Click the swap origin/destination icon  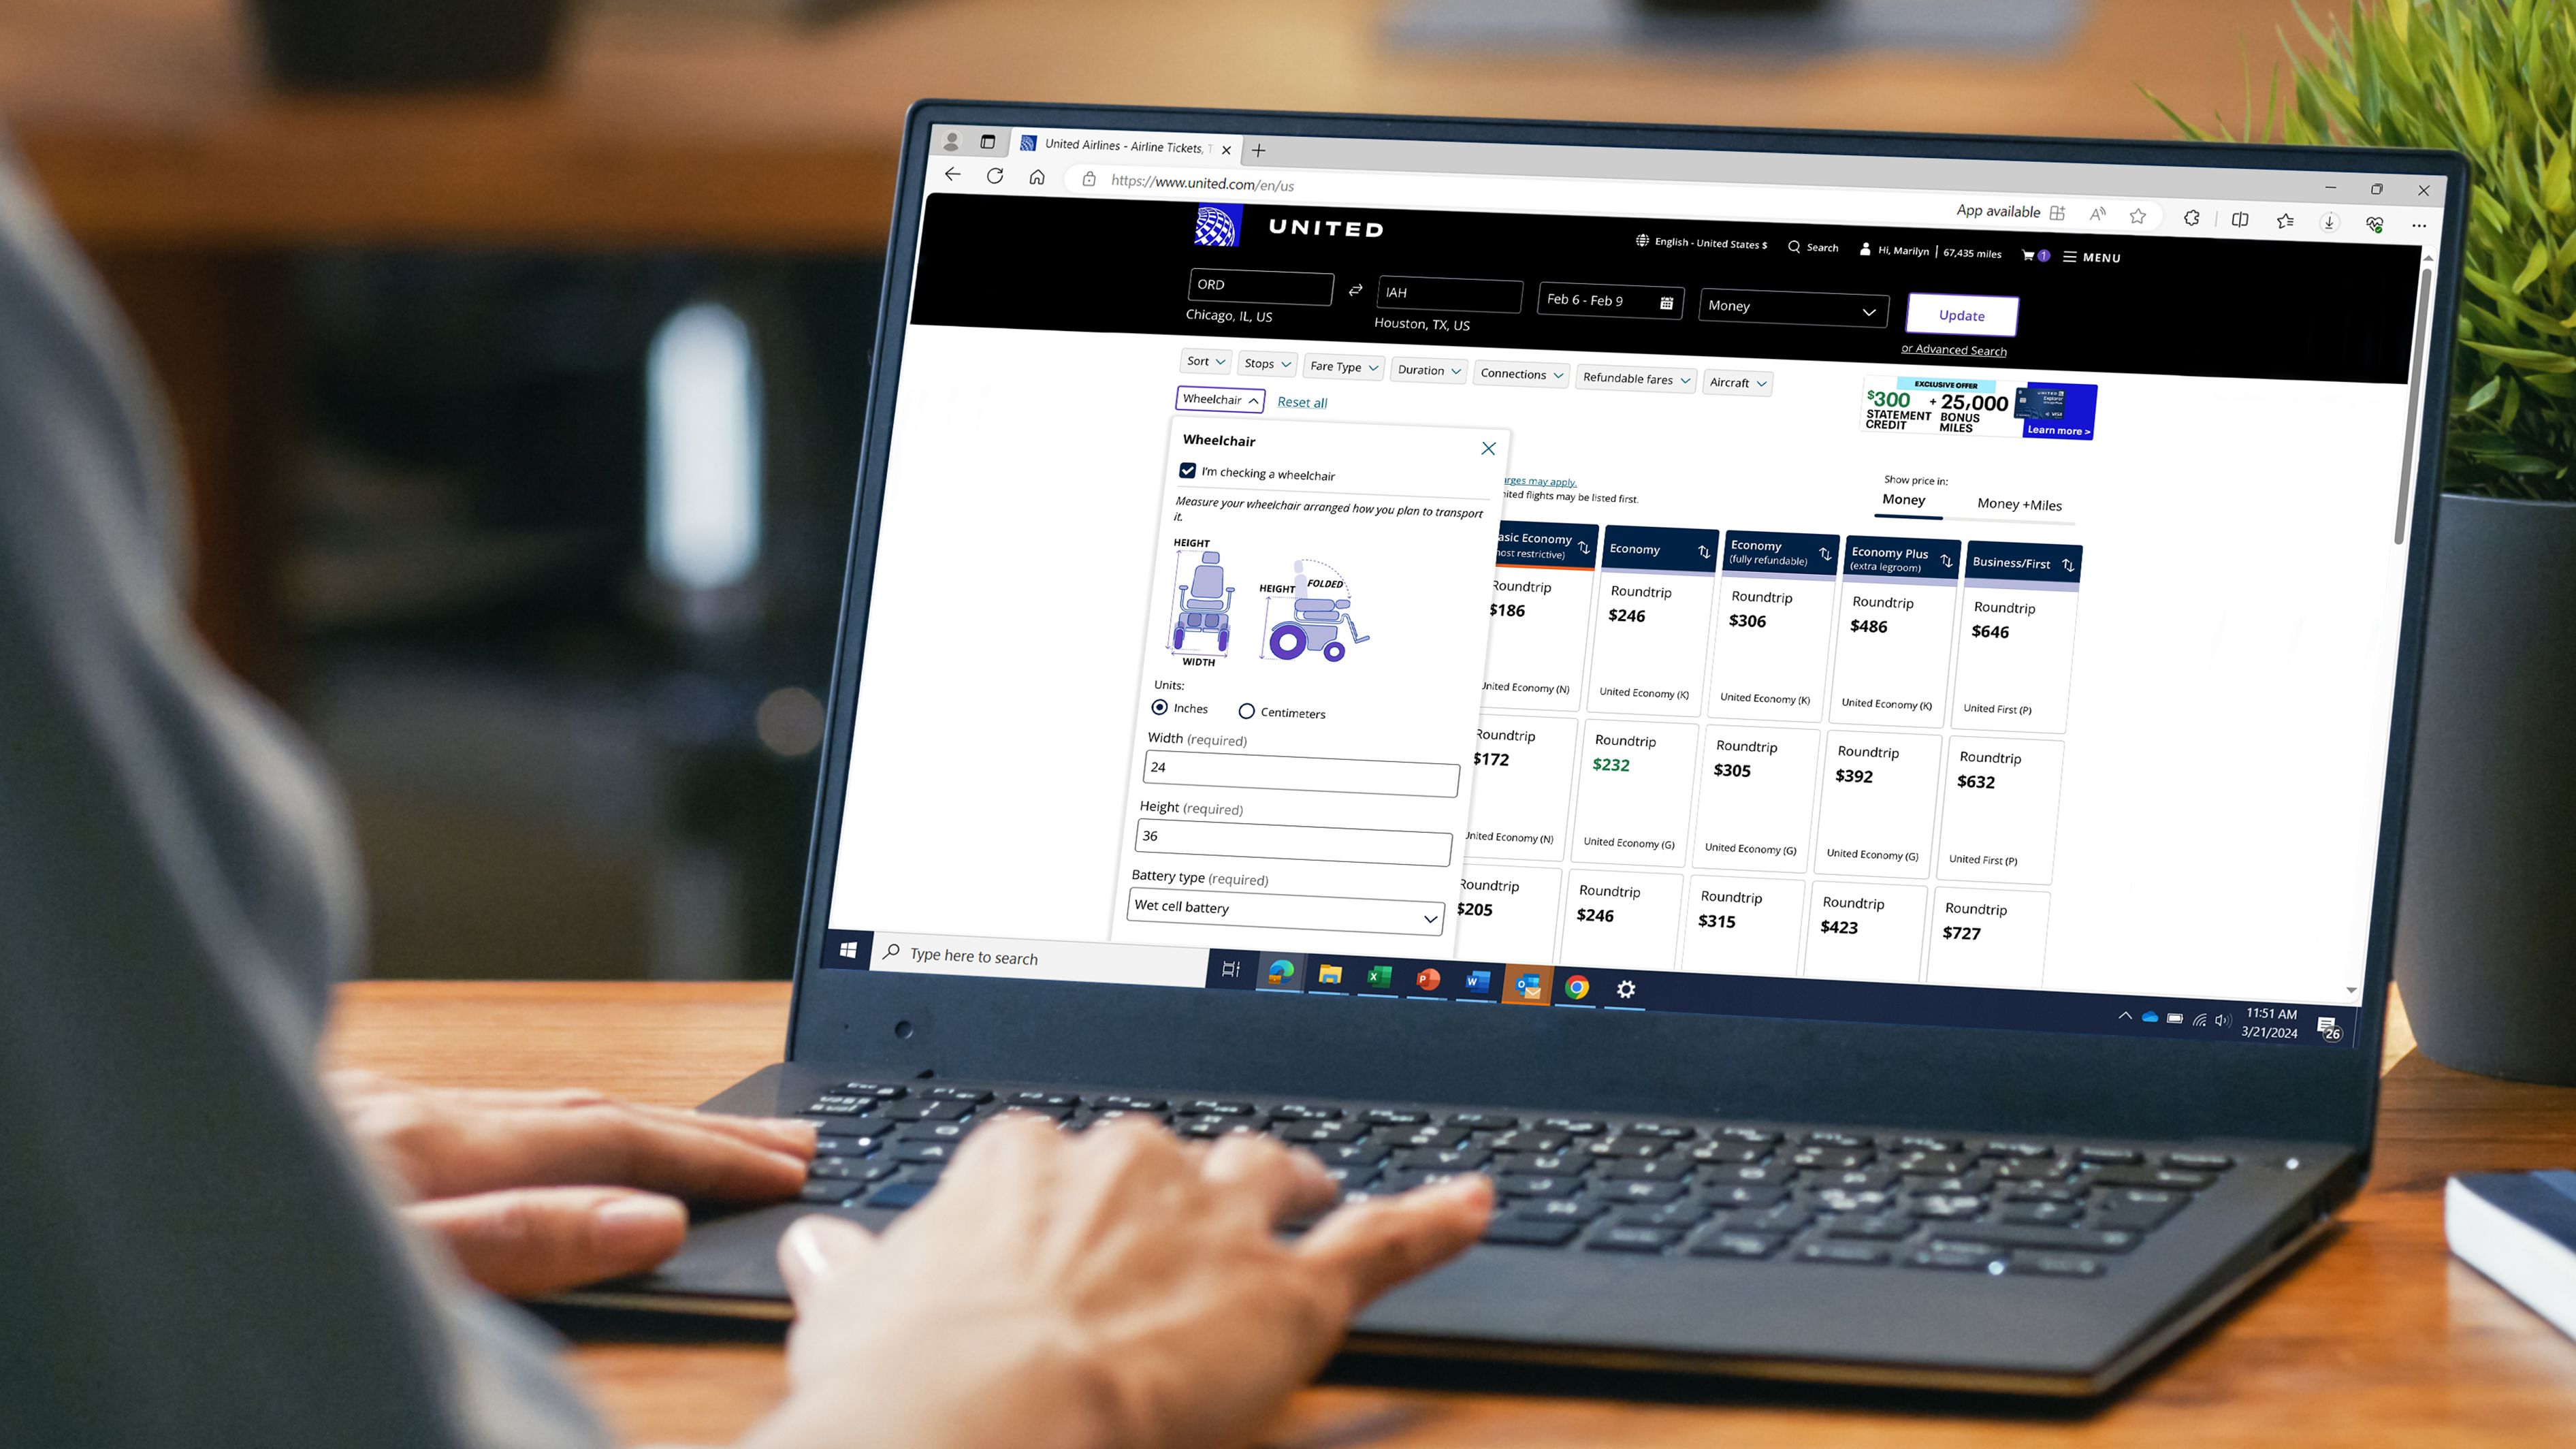1352,289
